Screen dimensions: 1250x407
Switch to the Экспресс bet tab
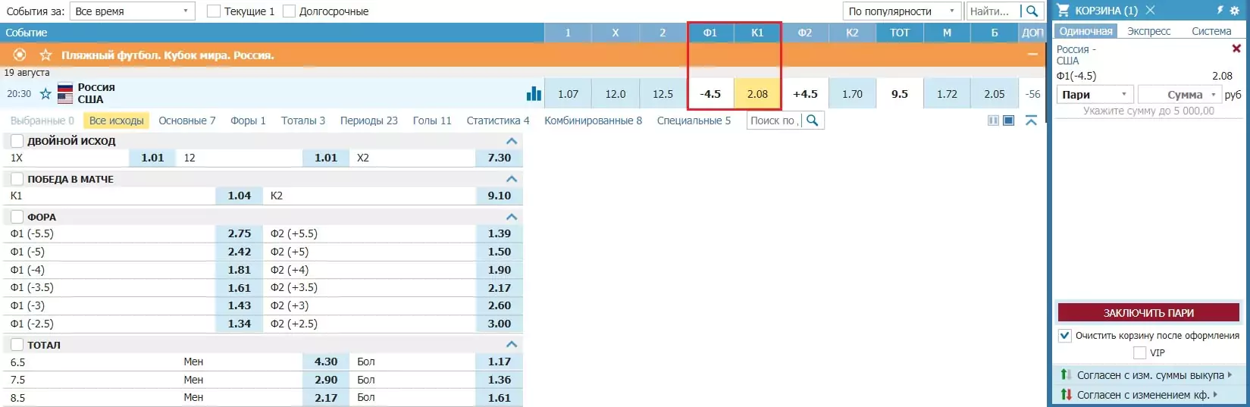(x=1148, y=31)
